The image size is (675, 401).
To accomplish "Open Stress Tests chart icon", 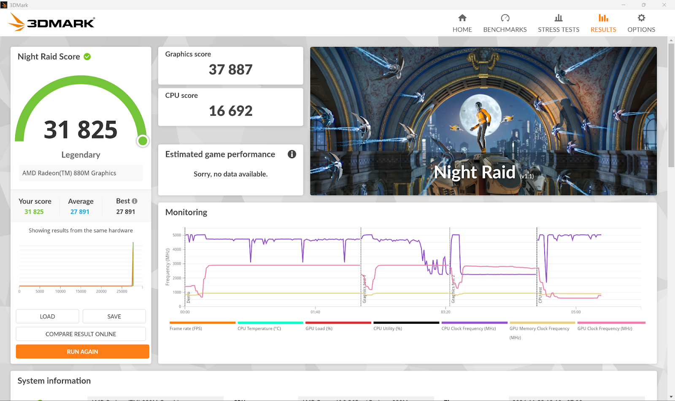I will point(559,18).
